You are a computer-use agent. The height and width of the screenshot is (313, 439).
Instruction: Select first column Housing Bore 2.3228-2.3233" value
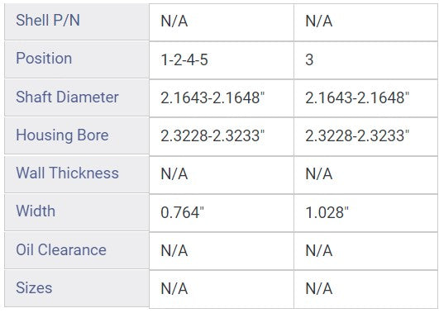click(x=212, y=136)
